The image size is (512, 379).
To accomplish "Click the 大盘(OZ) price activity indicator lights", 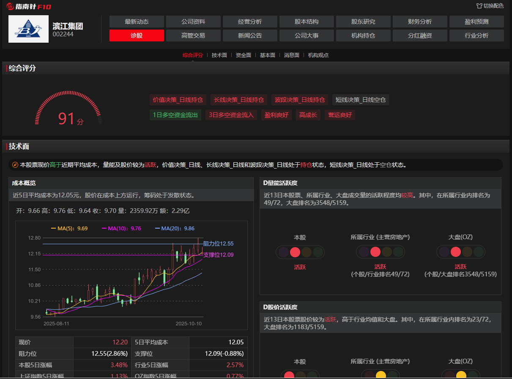I will click(x=460, y=374).
